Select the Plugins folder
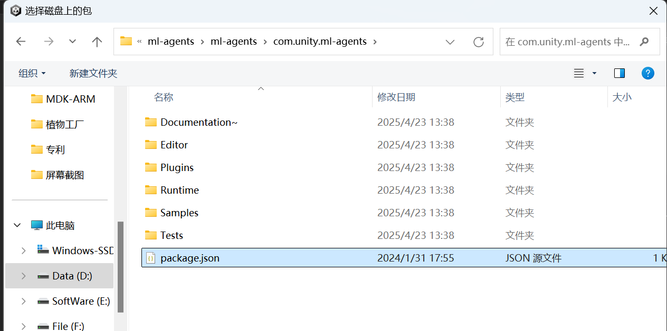The height and width of the screenshot is (331, 667). pos(177,167)
